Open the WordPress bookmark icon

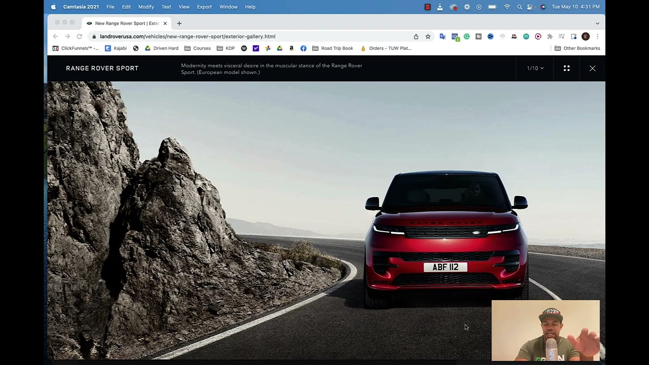click(244, 48)
